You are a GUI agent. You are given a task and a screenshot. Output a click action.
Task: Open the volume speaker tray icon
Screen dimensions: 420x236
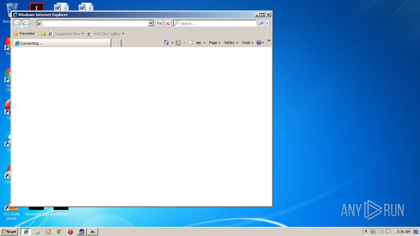click(381, 232)
